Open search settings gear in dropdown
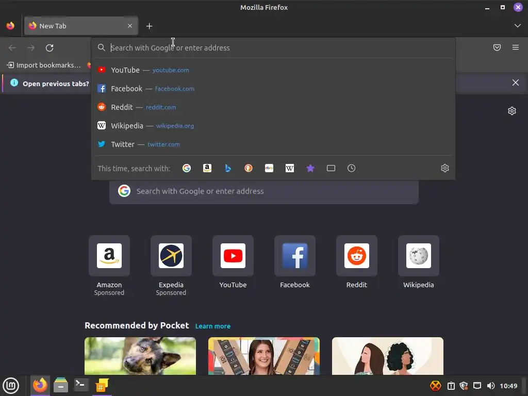 pyautogui.click(x=445, y=168)
